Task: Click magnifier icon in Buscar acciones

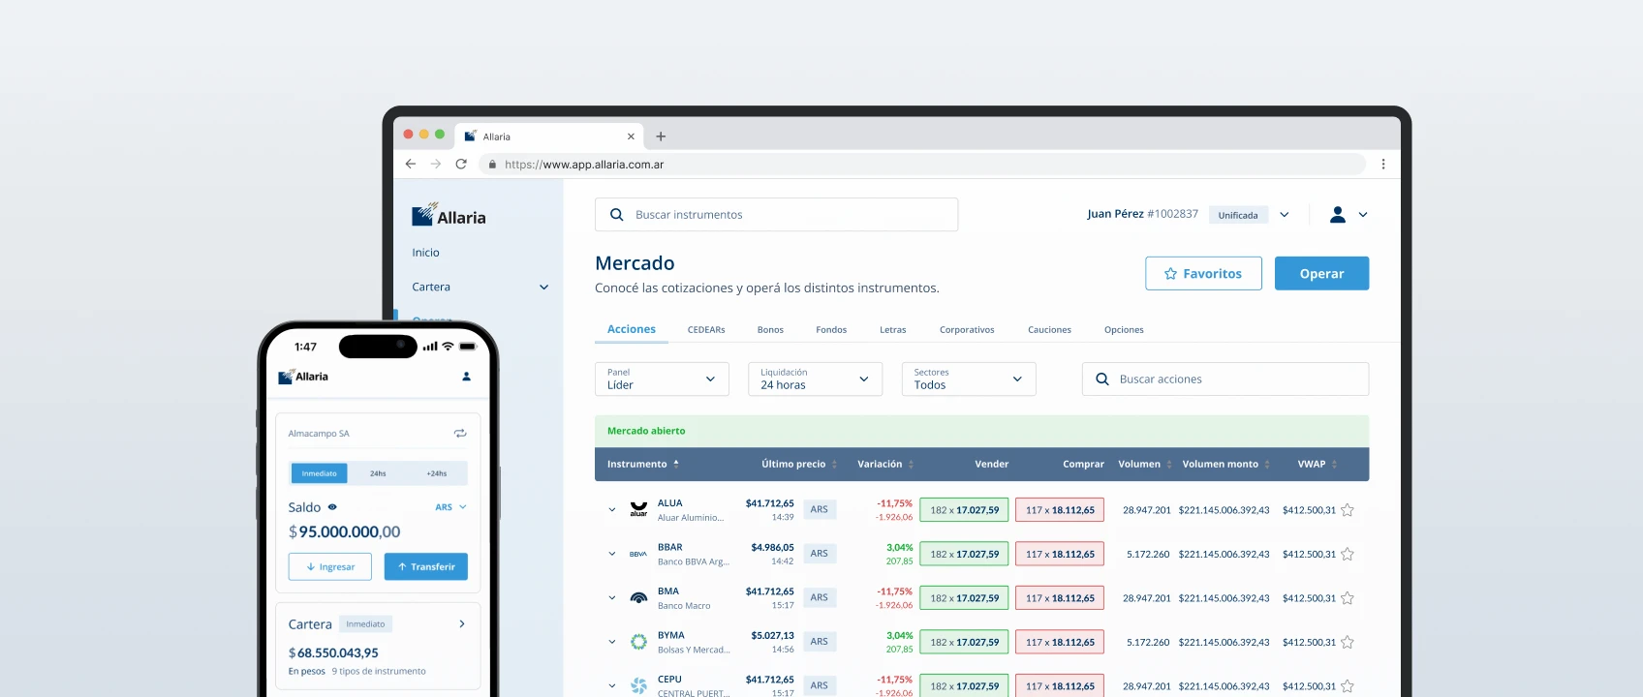Action: [1102, 379]
